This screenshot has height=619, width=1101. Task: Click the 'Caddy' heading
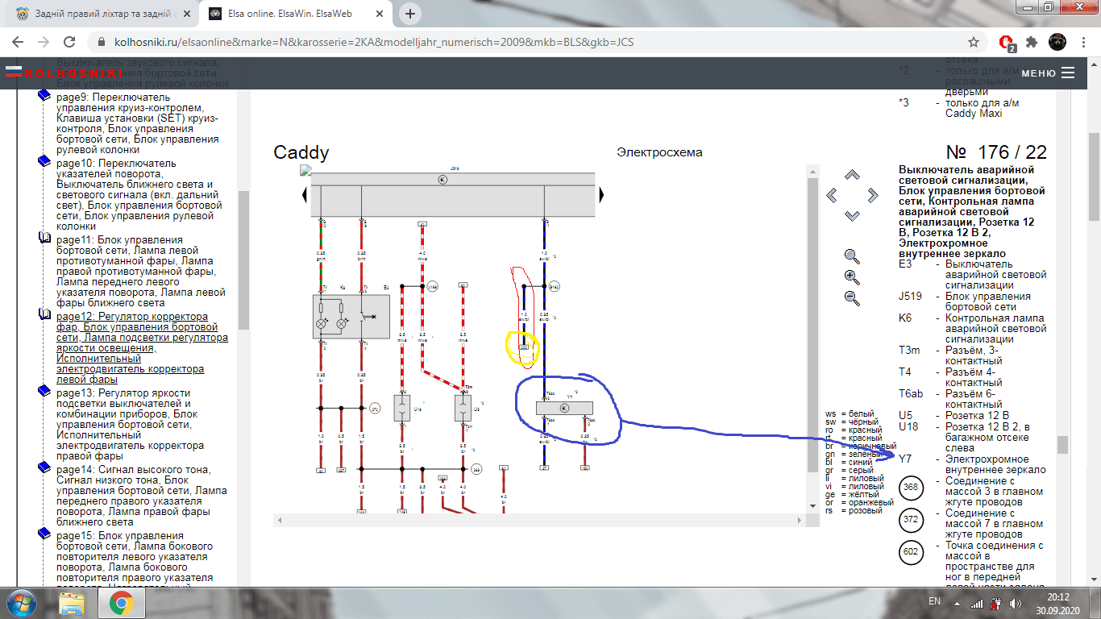(x=301, y=152)
